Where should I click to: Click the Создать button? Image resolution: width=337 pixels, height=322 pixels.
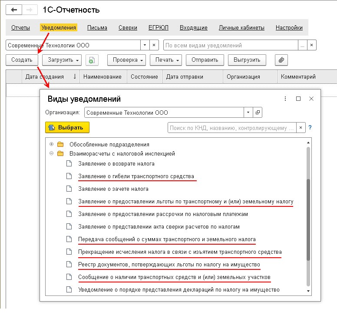(x=22, y=60)
